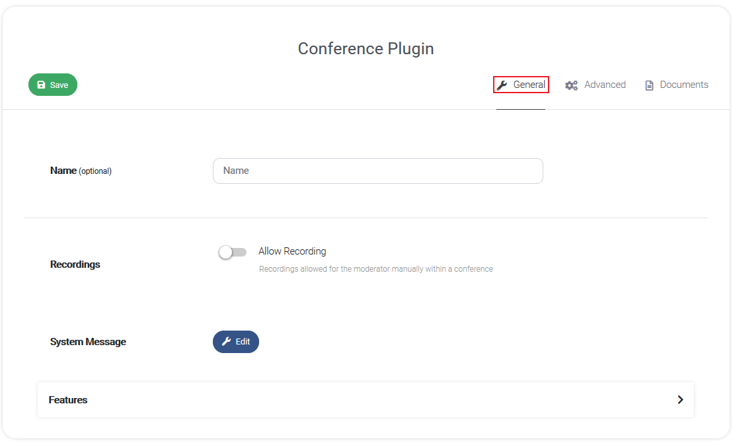Open the Features section header
733x443 pixels.
[x=366, y=399]
